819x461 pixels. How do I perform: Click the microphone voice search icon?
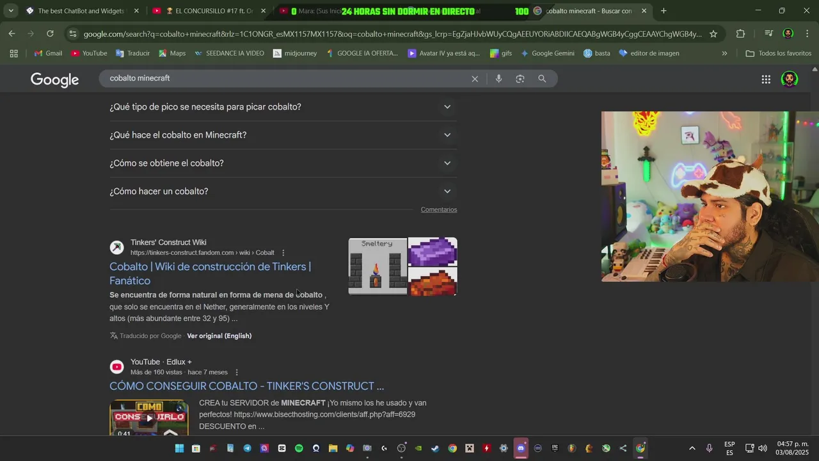click(499, 79)
